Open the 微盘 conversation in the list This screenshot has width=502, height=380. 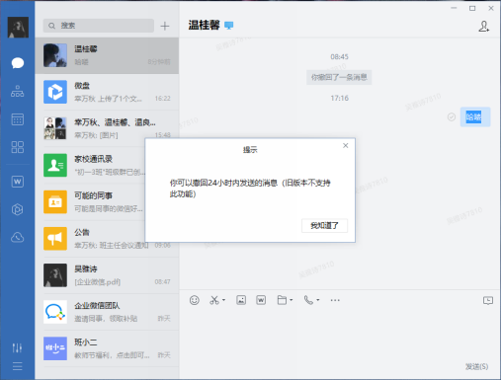(x=107, y=92)
